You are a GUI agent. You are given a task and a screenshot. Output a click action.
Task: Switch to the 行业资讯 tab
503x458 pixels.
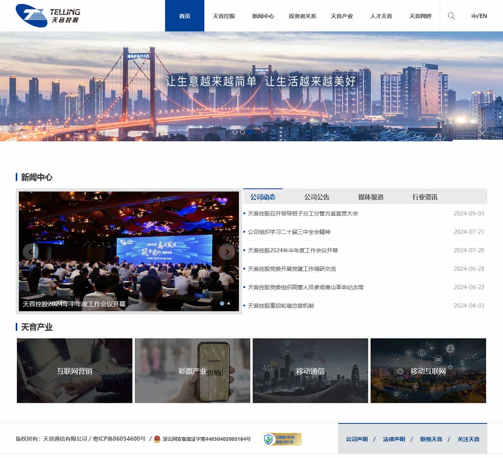(424, 197)
